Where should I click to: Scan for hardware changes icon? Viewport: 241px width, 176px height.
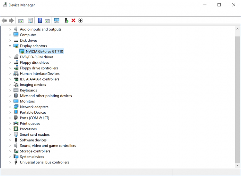(57, 20)
